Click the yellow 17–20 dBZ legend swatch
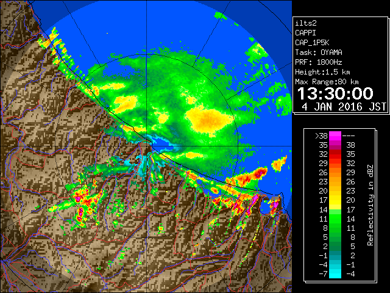Image resolution: width=390 pixels, height=293 pixels. coord(335,200)
